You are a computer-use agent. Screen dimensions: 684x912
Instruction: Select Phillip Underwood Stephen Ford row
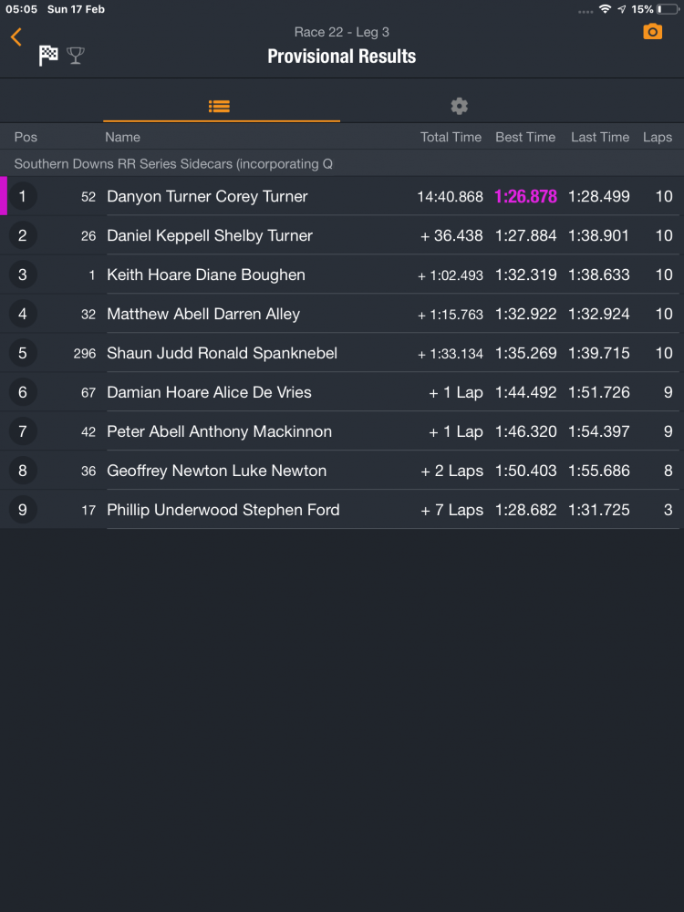point(223,510)
